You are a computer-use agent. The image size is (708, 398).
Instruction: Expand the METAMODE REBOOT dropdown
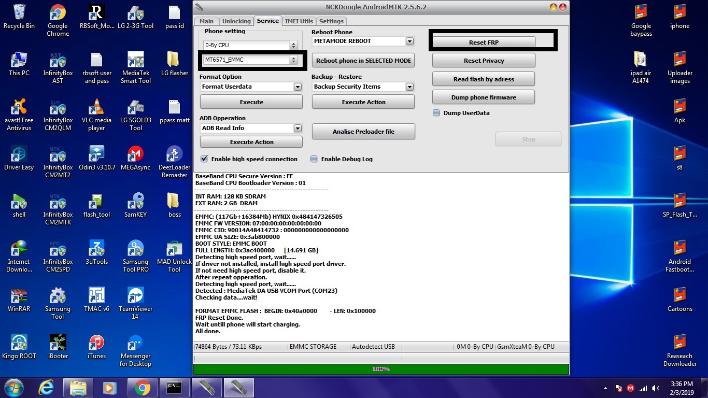tap(409, 41)
